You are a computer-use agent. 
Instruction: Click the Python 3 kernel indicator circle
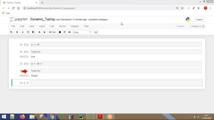[203, 26]
